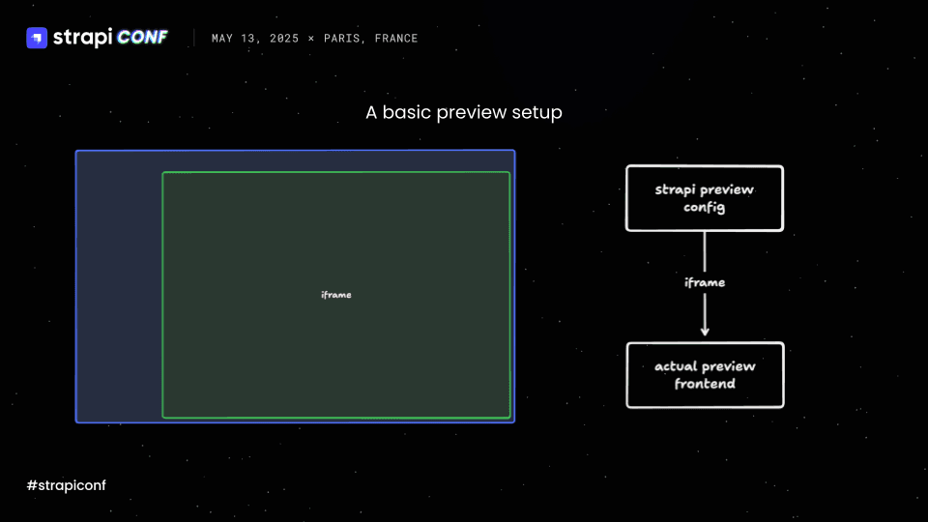Screen dimensions: 928x522
Task: Select the 'PARIS, FRANCE' location text
Action: click(x=370, y=39)
